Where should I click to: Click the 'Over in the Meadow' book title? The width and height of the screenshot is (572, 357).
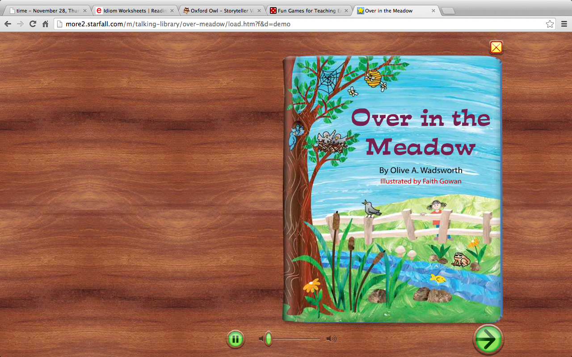pos(421,133)
